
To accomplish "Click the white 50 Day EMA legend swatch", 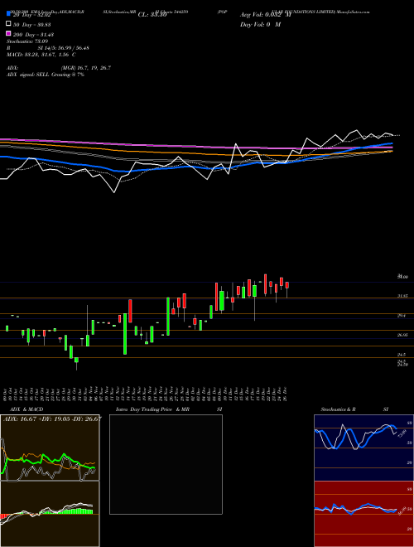I will click(8, 24).
